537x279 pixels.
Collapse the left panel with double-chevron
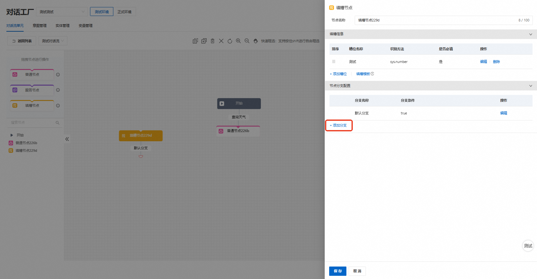tap(67, 139)
